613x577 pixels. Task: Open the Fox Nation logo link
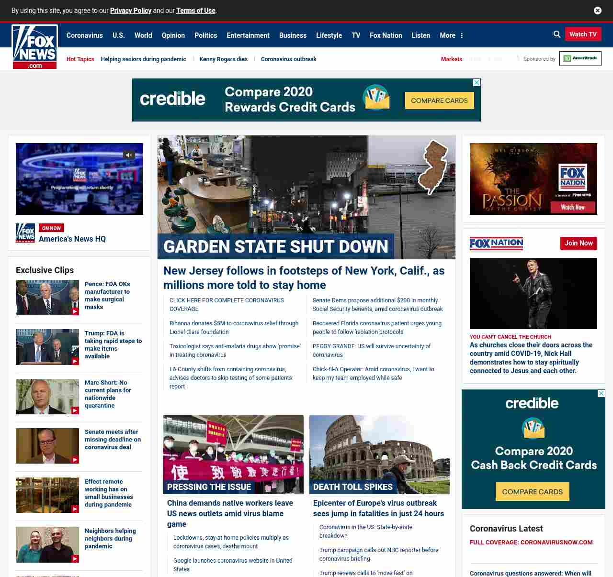coord(496,244)
